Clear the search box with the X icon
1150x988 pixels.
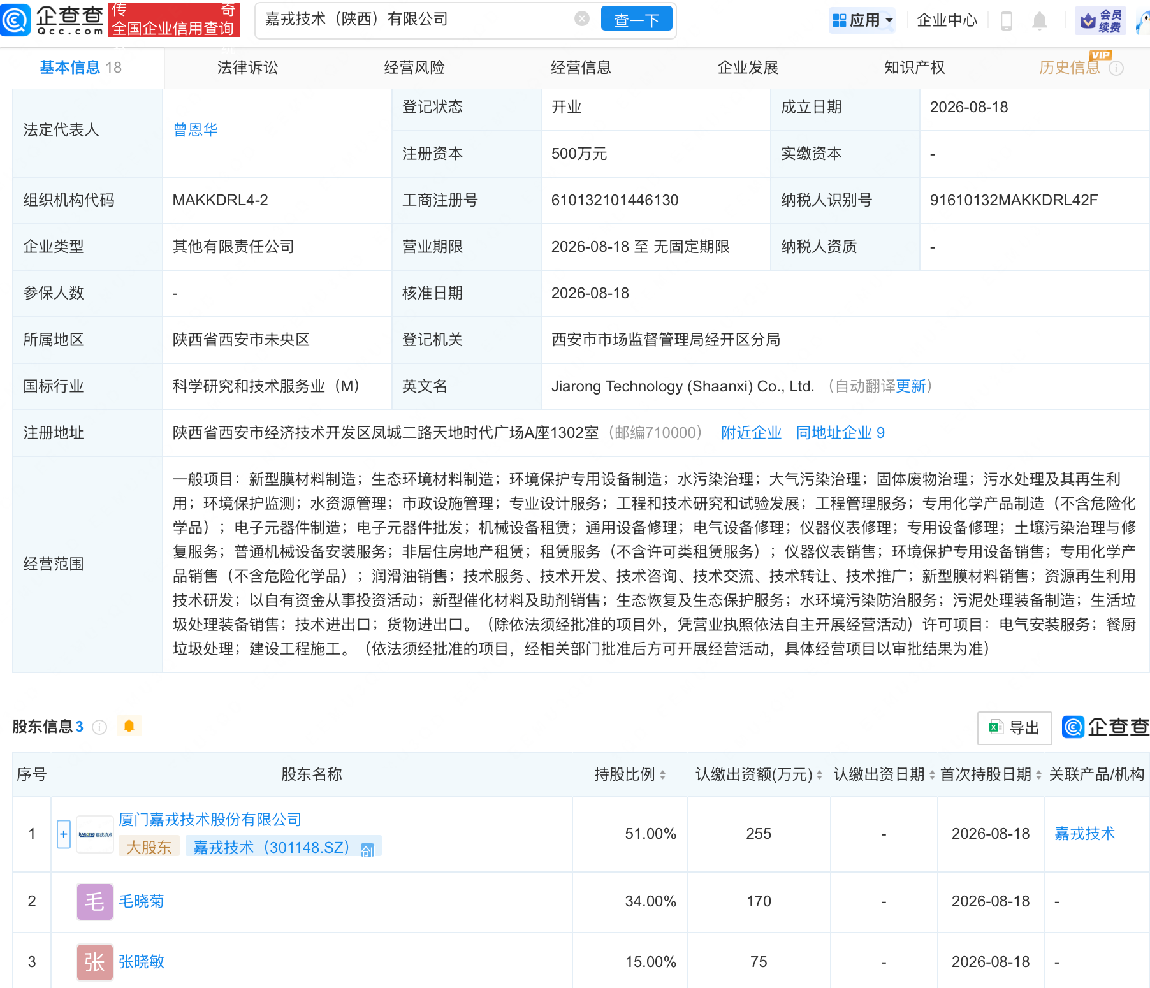coord(581,19)
